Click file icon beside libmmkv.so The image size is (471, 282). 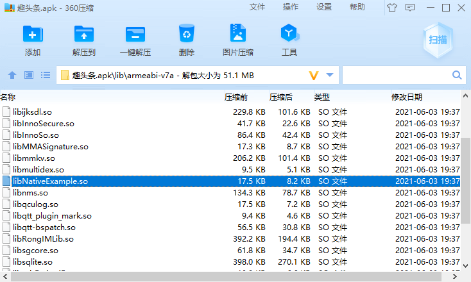[6, 158]
